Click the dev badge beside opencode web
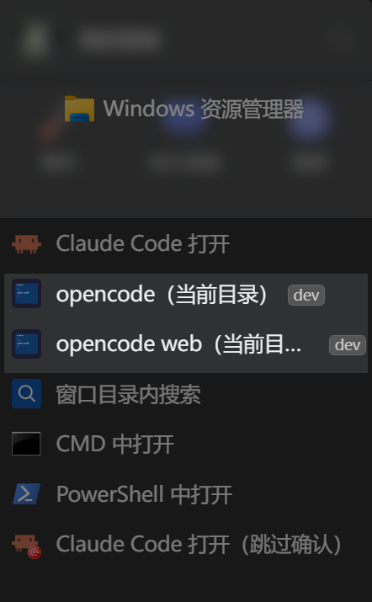 coord(348,344)
